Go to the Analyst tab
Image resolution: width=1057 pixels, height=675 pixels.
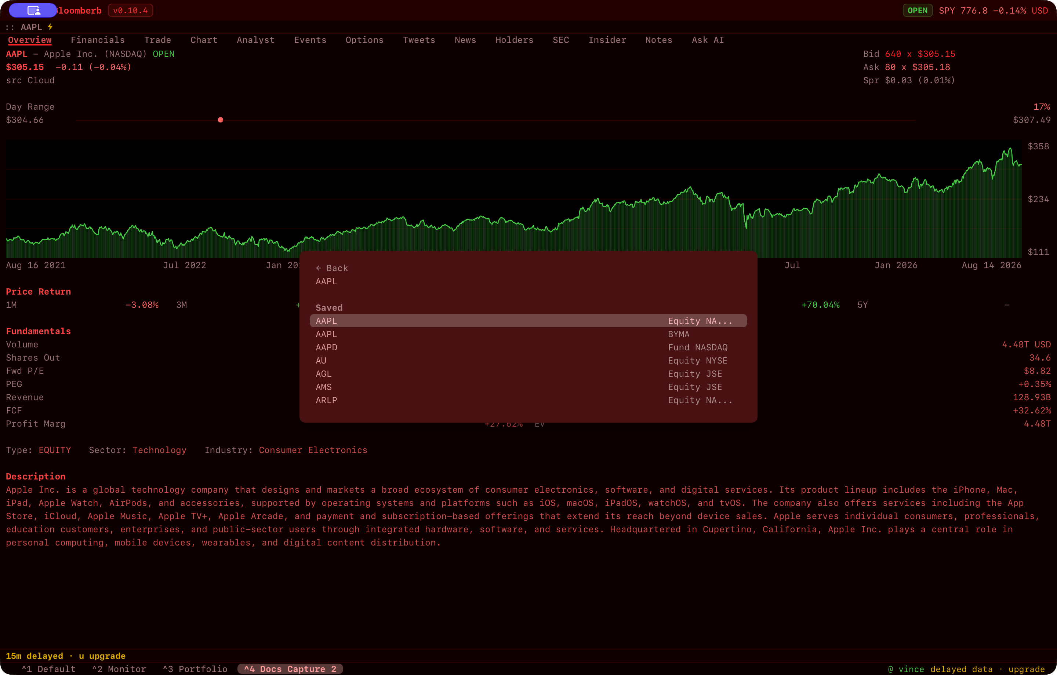[x=255, y=40]
